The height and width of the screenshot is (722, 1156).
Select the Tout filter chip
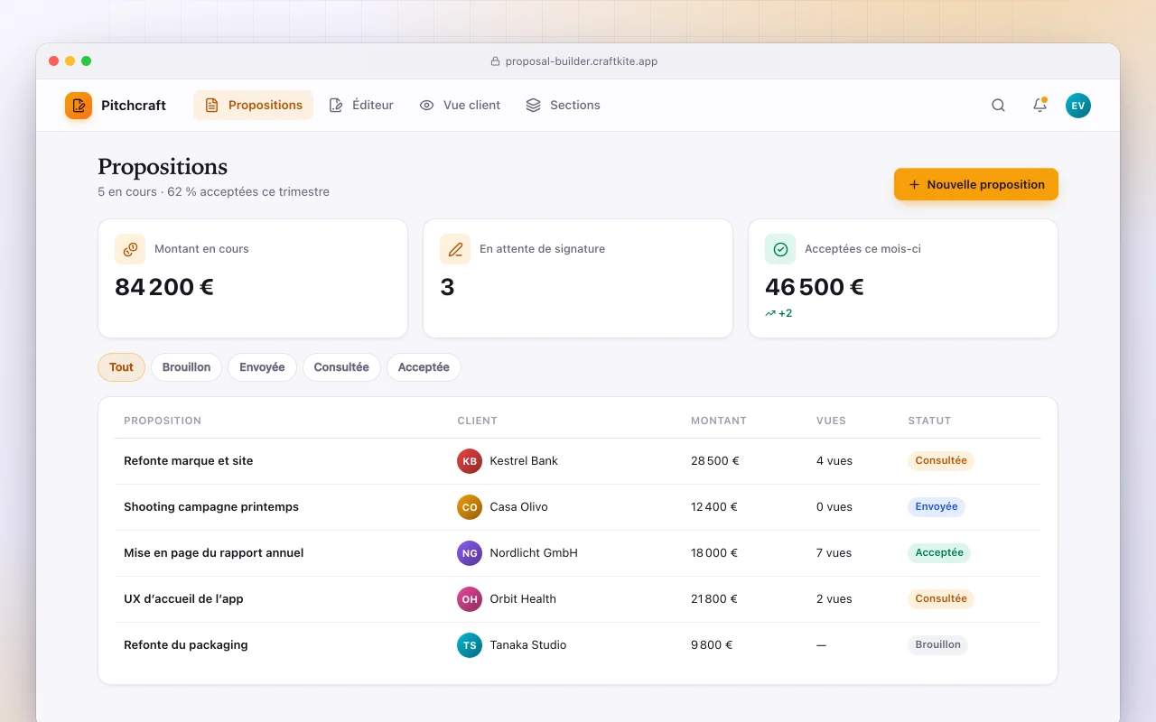point(121,367)
